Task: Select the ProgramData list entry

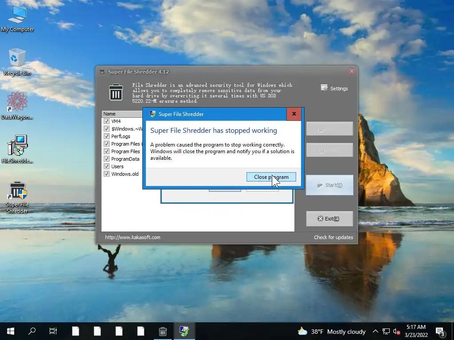Action: point(125,159)
